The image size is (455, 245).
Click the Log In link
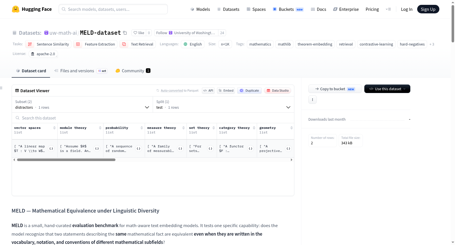[407, 9]
